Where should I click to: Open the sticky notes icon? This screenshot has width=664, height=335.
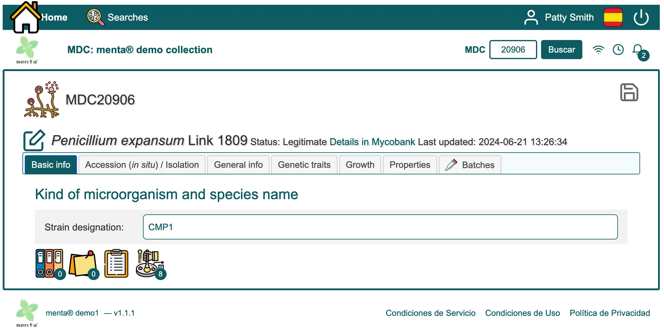[83, 264]
